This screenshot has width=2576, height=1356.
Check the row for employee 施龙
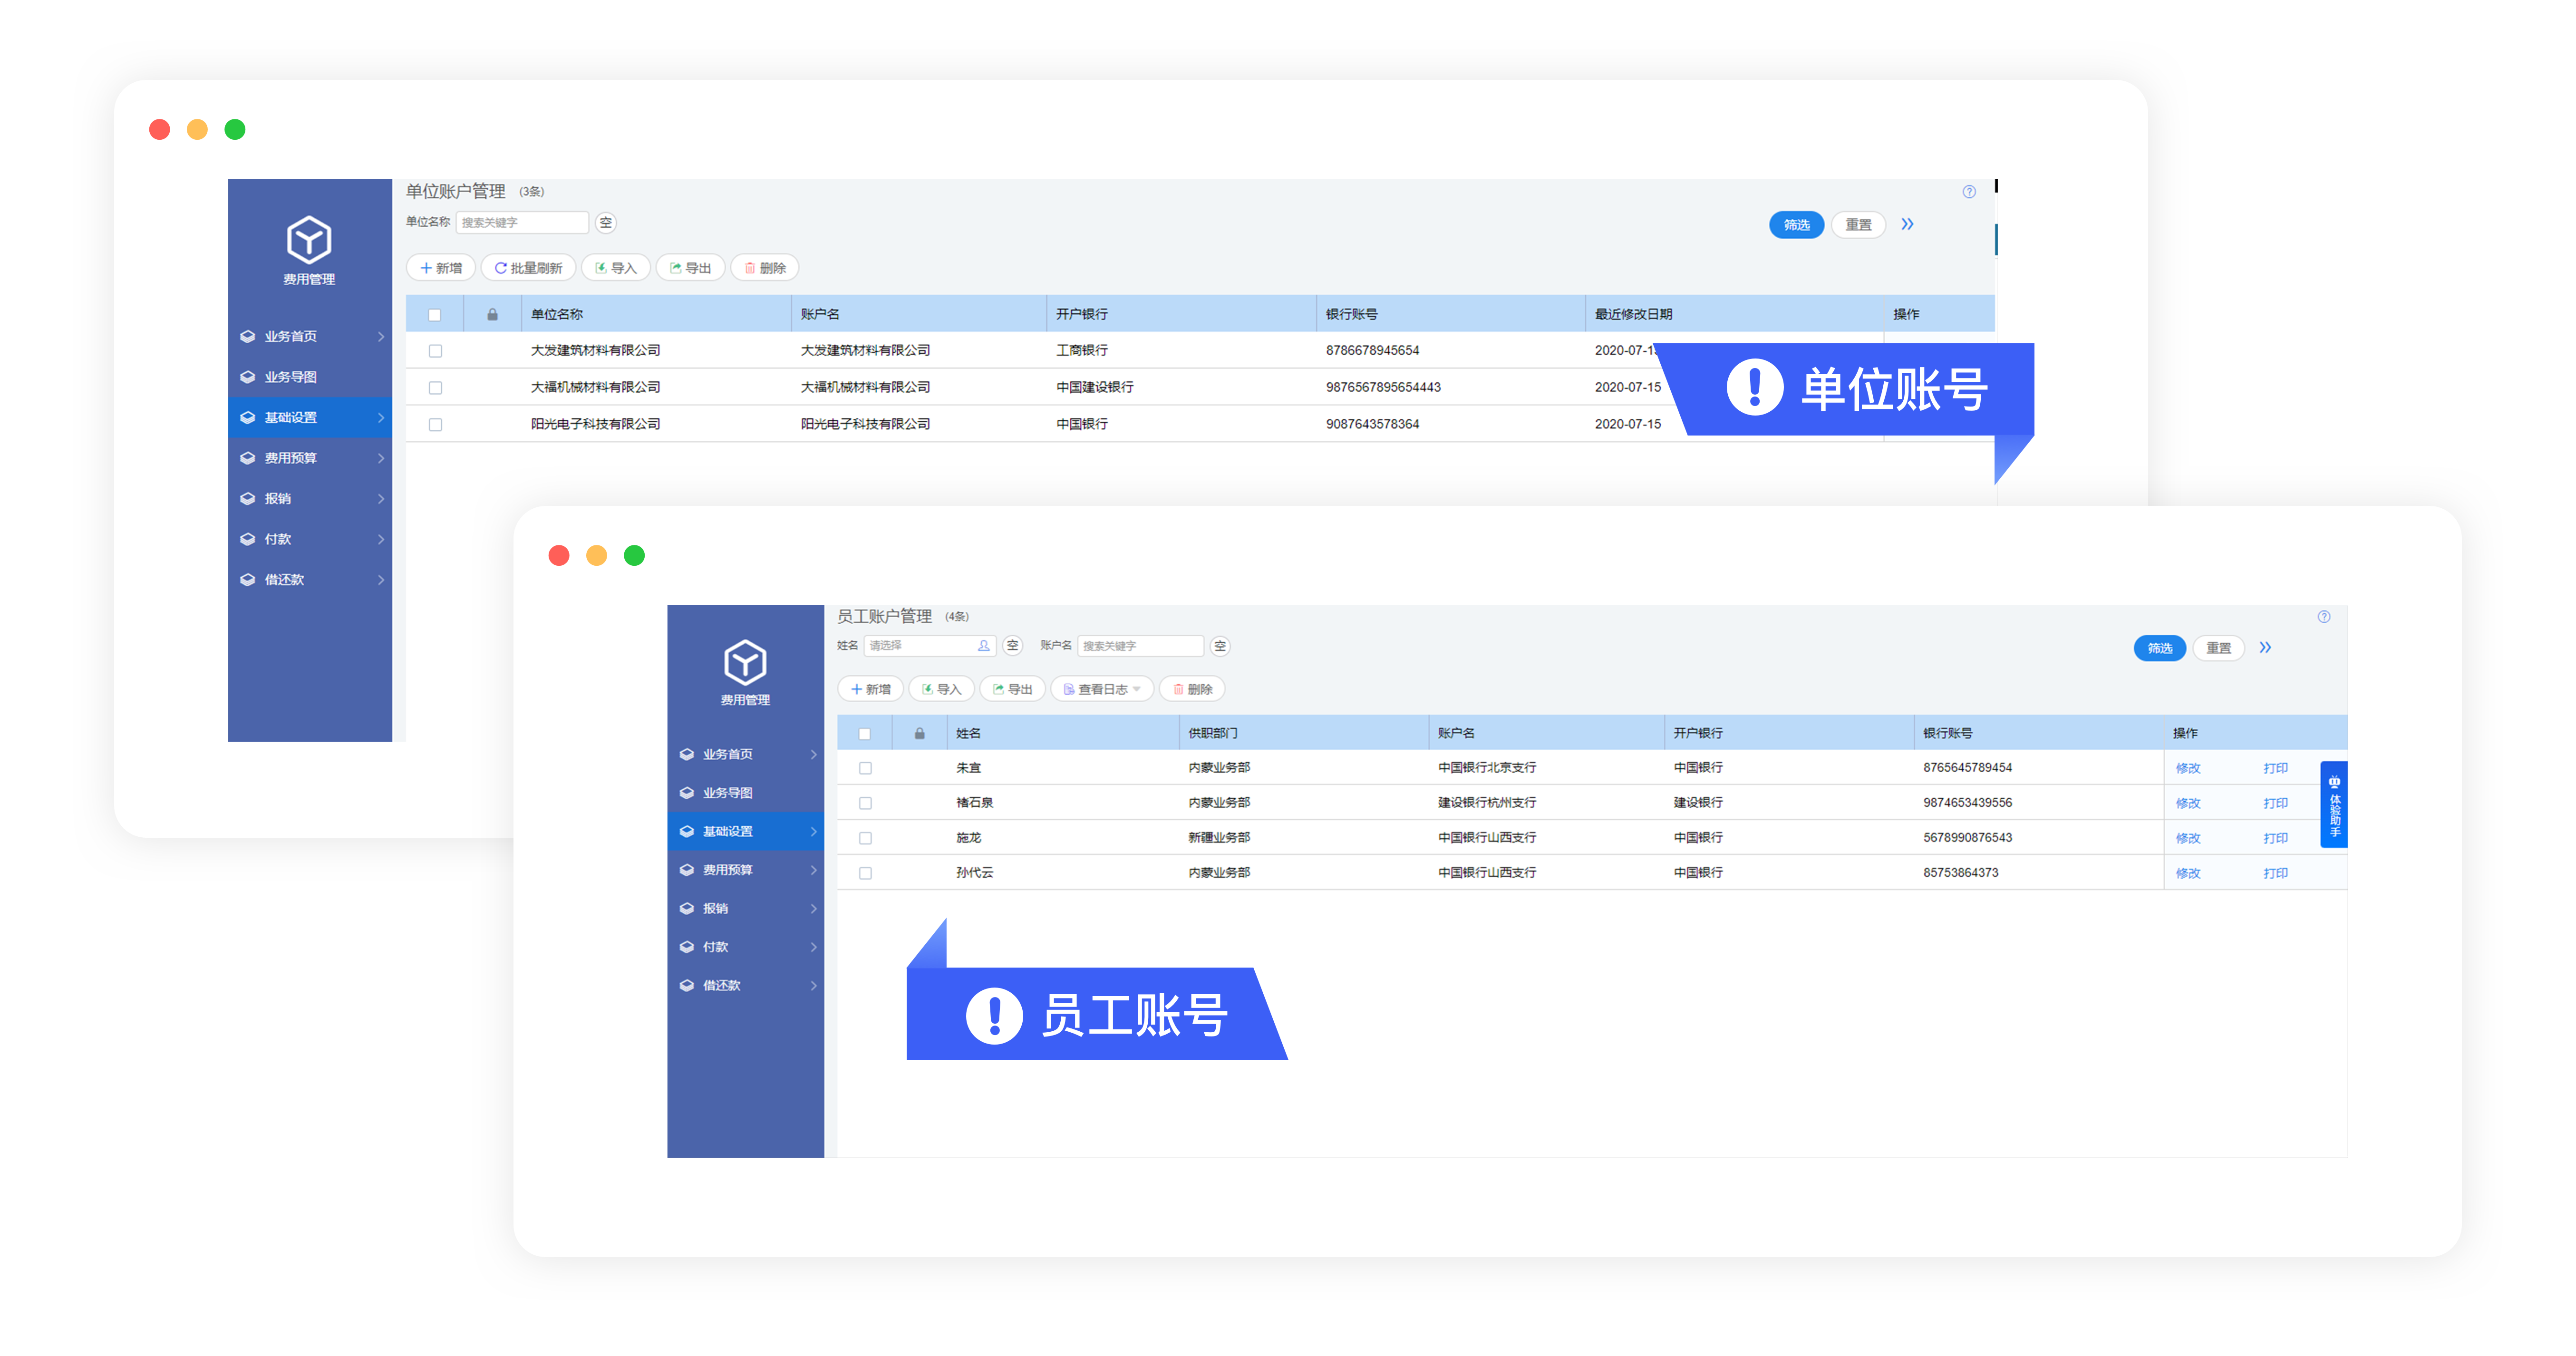(865, 839)
